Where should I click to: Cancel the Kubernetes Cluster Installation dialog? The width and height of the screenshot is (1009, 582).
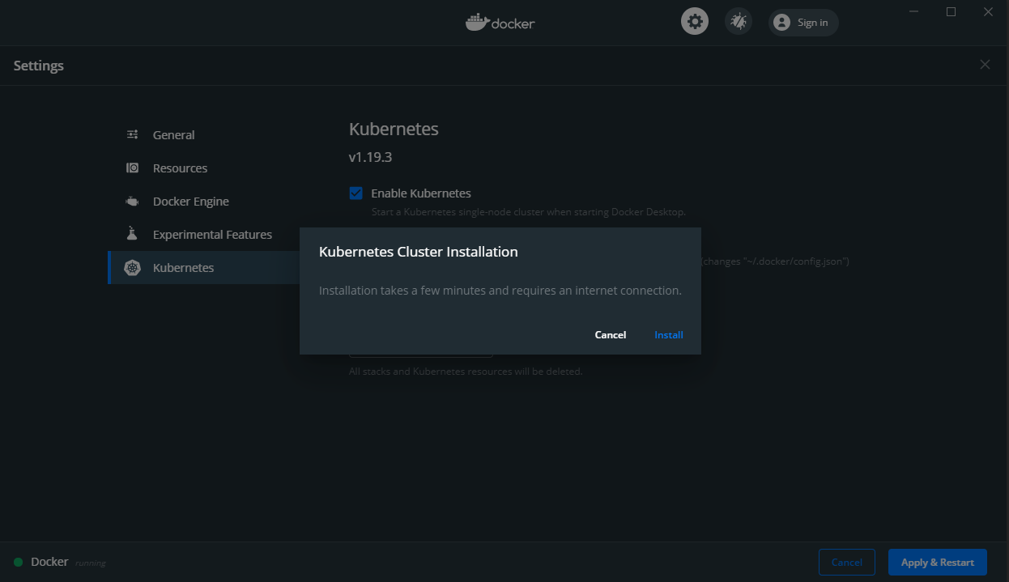pyautogui.click(x=611, y=335)
